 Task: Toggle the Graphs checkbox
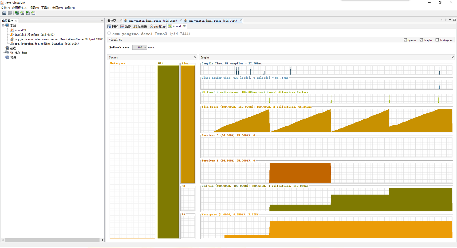(x=421, y=40)
